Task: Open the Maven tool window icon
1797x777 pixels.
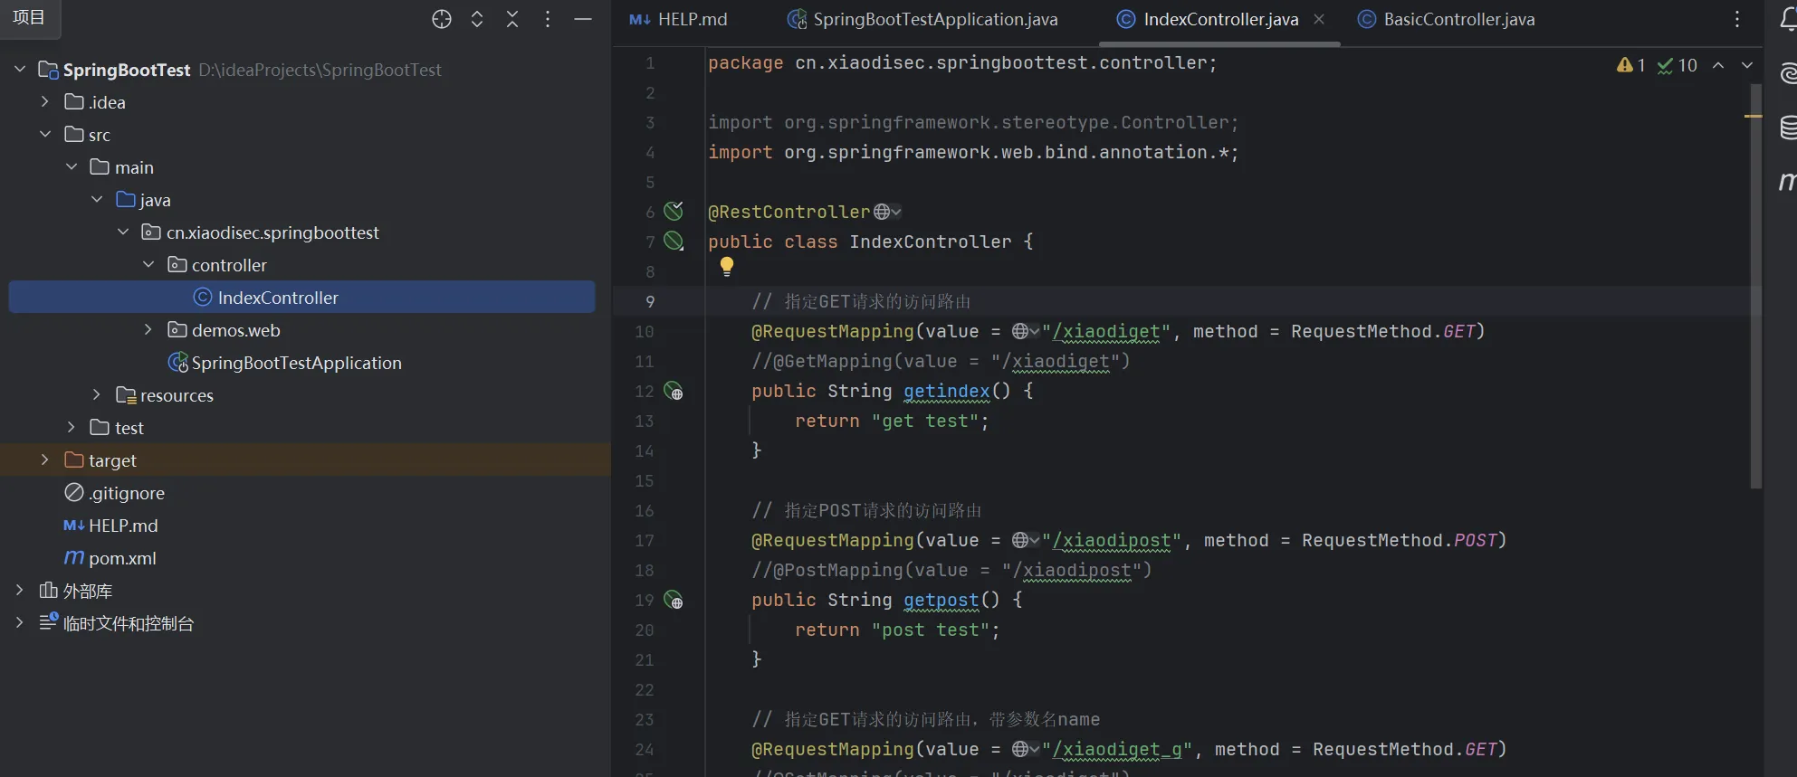Action: pos(1786,181)
